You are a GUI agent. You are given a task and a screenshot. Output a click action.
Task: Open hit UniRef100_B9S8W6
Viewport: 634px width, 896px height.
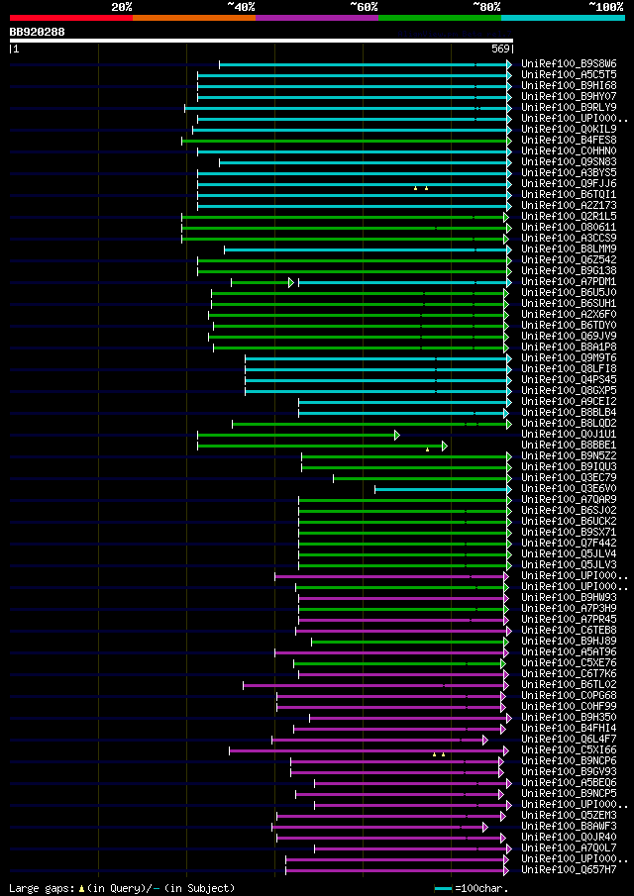coord(569,64)
